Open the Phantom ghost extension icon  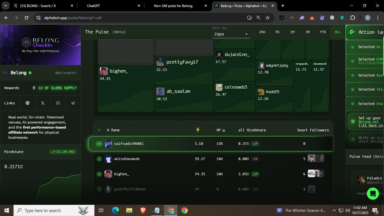[x=302, y=18]
